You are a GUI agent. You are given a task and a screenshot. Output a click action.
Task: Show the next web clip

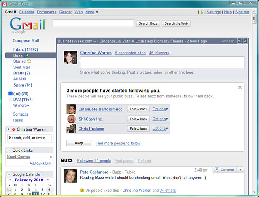pos(245,41)
